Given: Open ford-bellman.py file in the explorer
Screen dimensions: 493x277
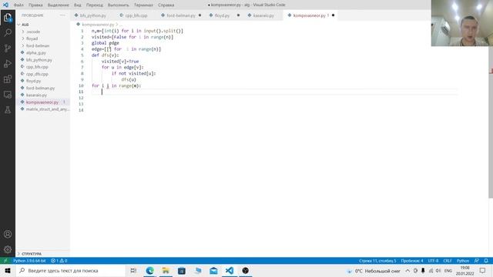Looking at the screenshot, I should [40, 88].
